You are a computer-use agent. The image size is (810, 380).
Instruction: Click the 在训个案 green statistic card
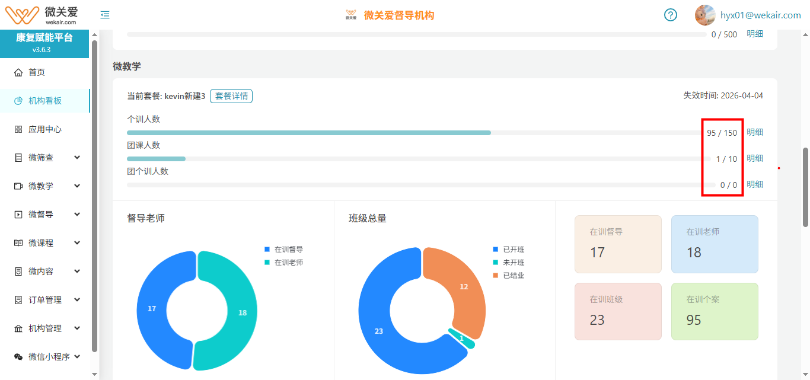pos(715,311)
